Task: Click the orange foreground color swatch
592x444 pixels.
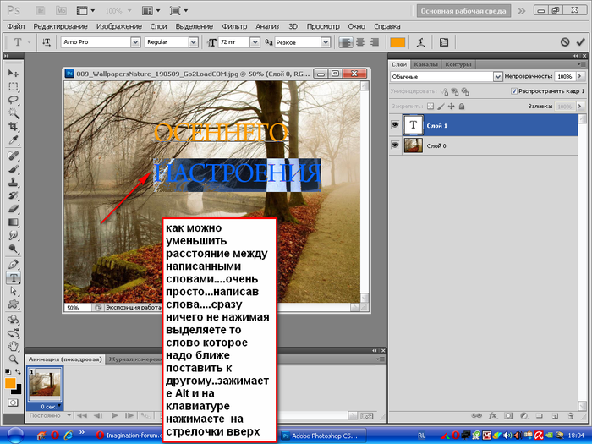Action: tap(10, 383)
